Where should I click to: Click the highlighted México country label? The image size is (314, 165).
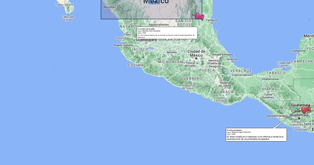pyautogui.click(x=156, y=2)
